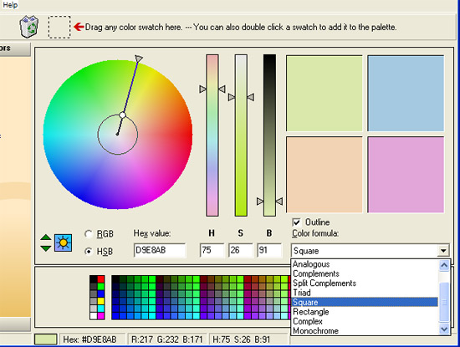The image size is (460, 347).
Task: Choose Triad from the formula list
Action: pyautogui.click(x=365, y=293)
